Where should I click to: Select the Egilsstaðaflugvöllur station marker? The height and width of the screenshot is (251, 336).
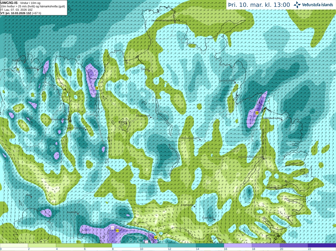coord(263,159)
